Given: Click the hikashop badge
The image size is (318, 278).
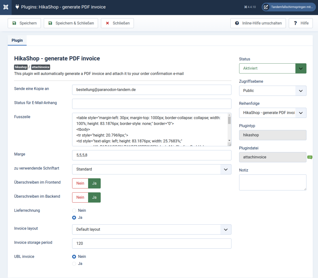Looking at the screenshot, I should point(21,67).
